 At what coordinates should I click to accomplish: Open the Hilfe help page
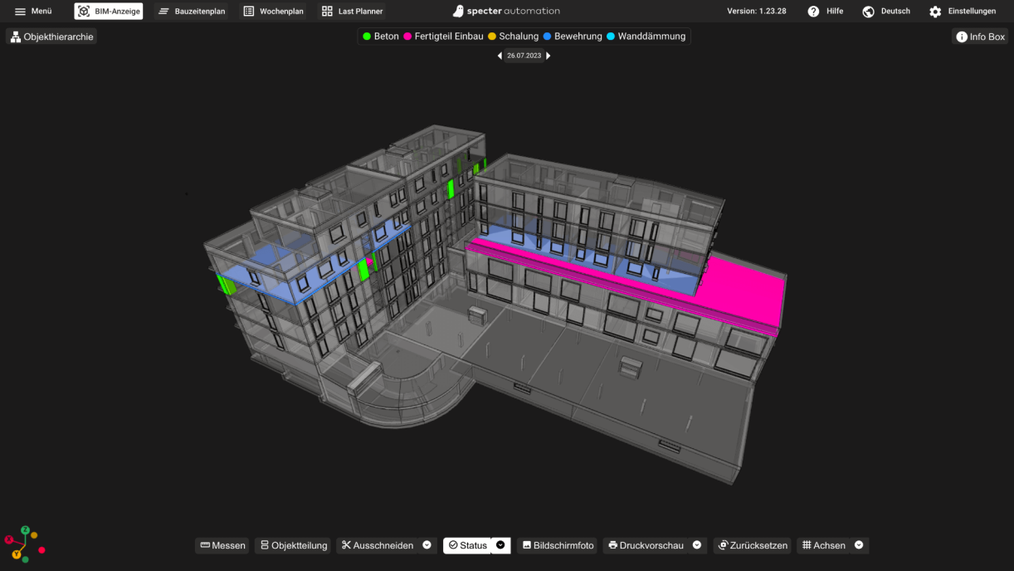825,12
